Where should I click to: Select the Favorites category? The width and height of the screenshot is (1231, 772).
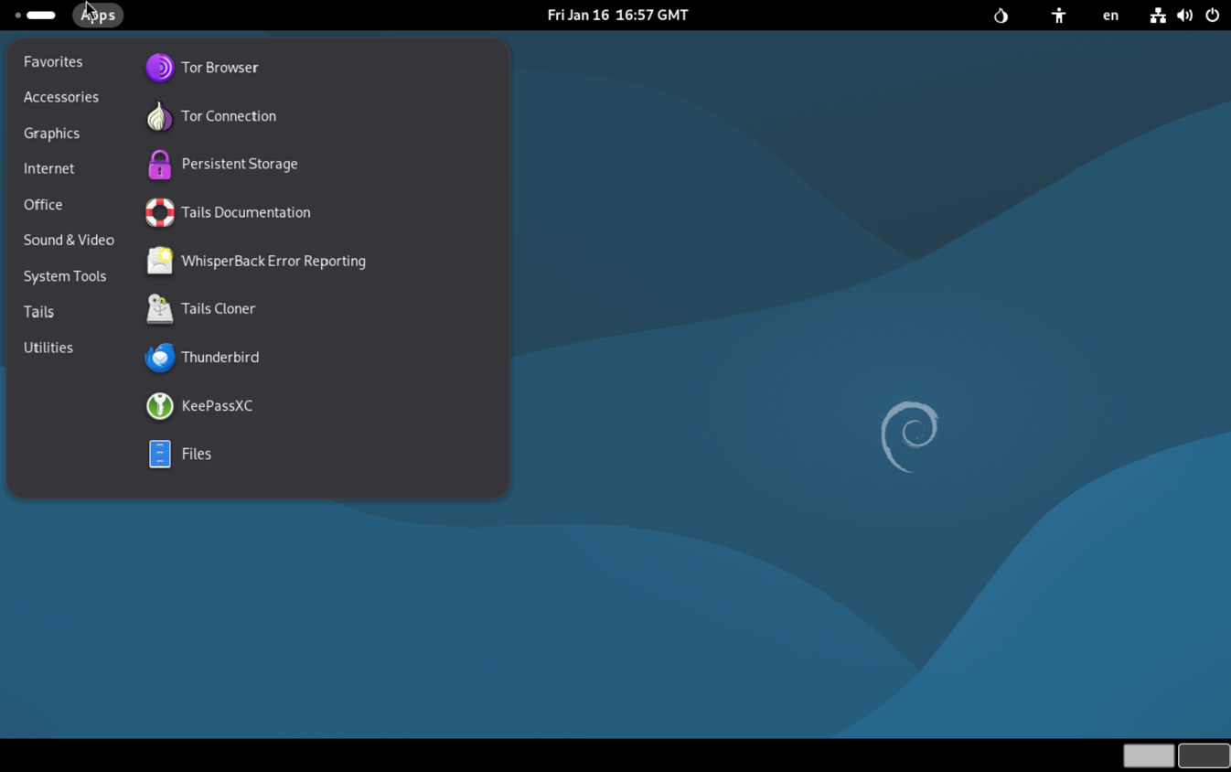(53, 61)
